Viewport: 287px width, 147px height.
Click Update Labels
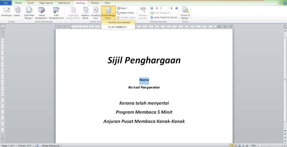[126, 18]
